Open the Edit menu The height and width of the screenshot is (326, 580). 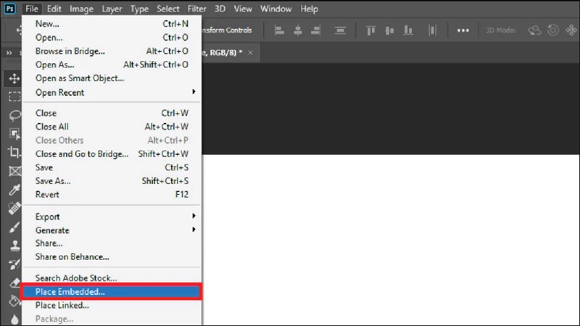(54, 9)
